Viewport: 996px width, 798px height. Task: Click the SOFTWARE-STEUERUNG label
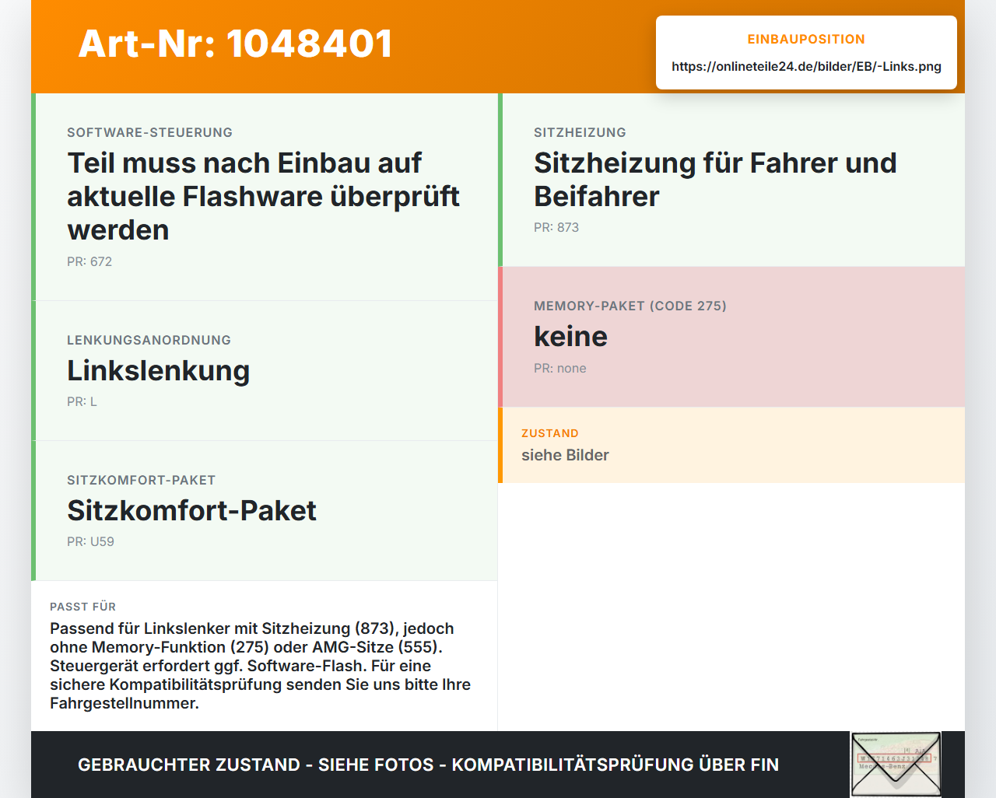[x=149, y=132]
